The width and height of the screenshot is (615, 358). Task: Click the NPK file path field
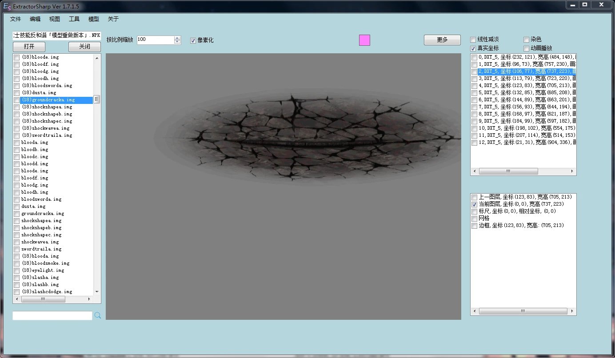click(x=57, y=36)
